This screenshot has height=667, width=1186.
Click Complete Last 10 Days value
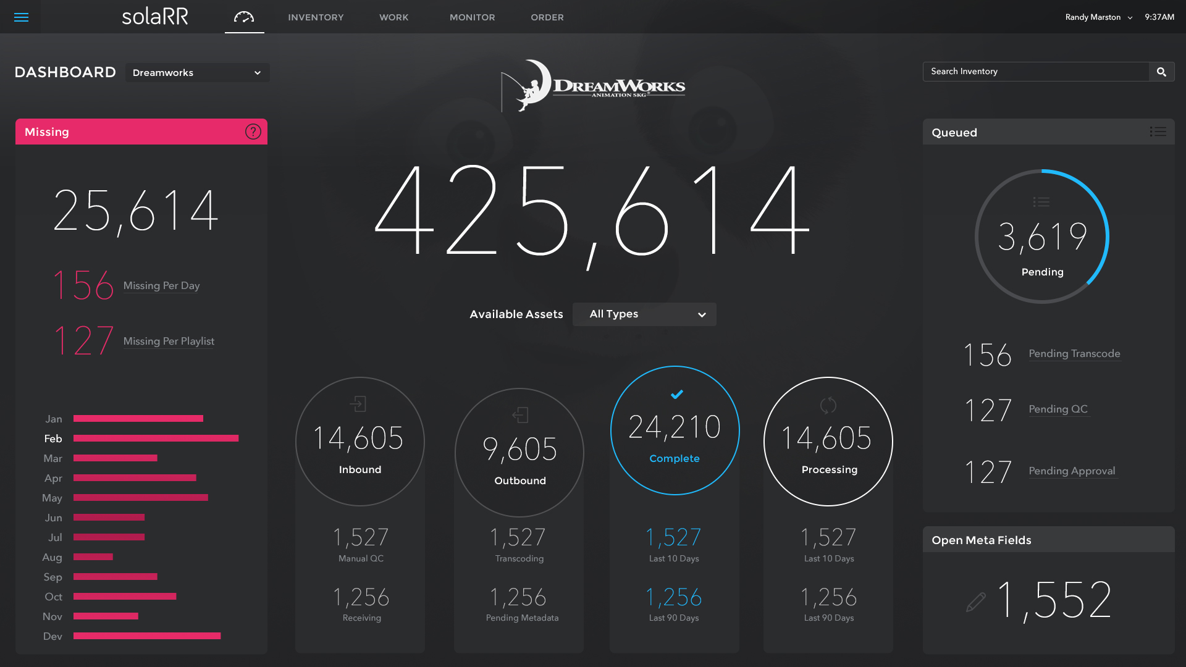click(674, 538)
